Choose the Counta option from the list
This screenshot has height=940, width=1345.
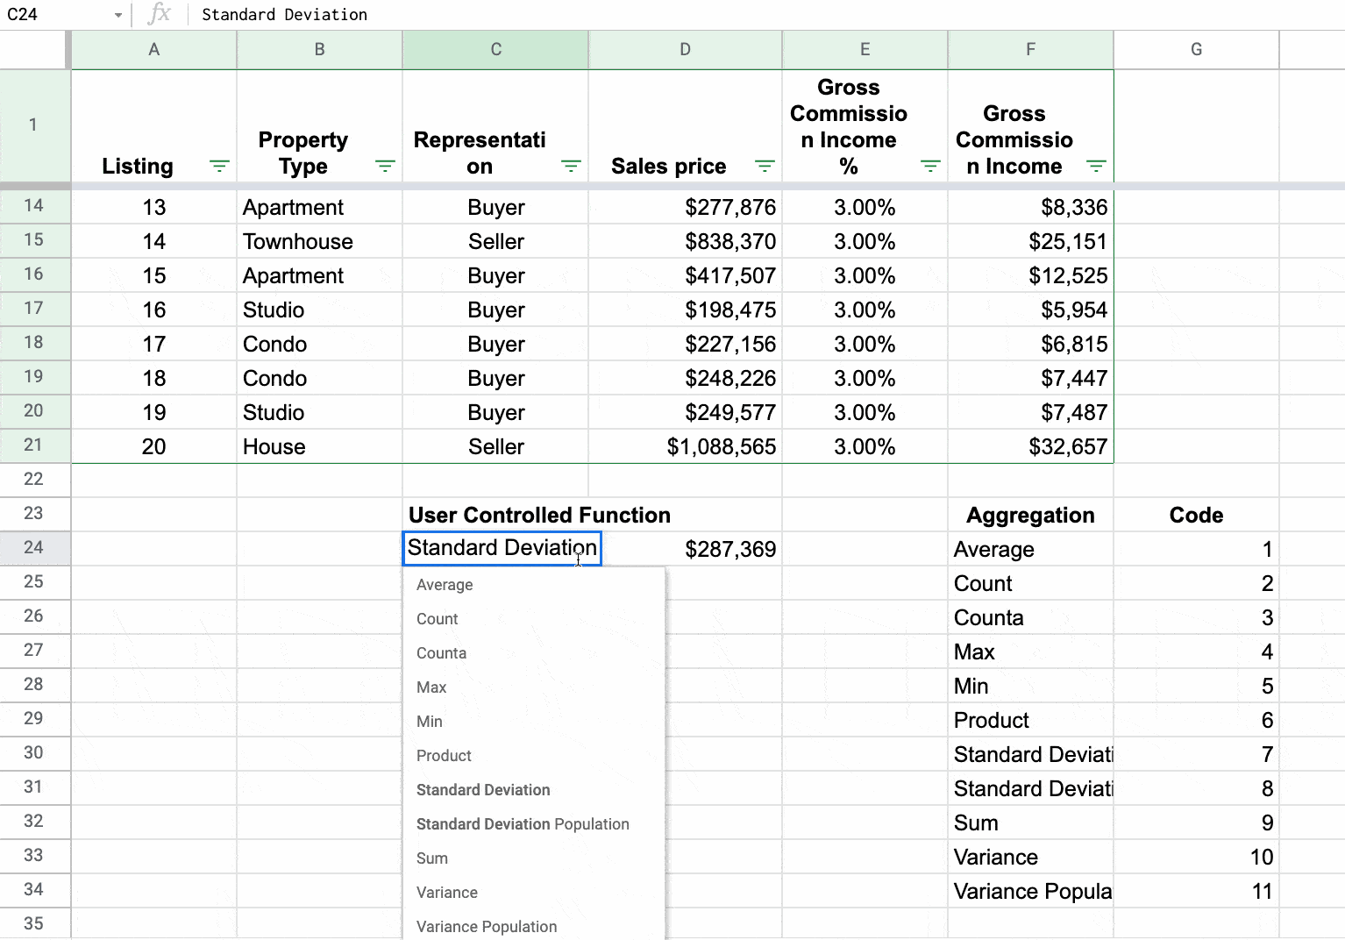point(441,652)
